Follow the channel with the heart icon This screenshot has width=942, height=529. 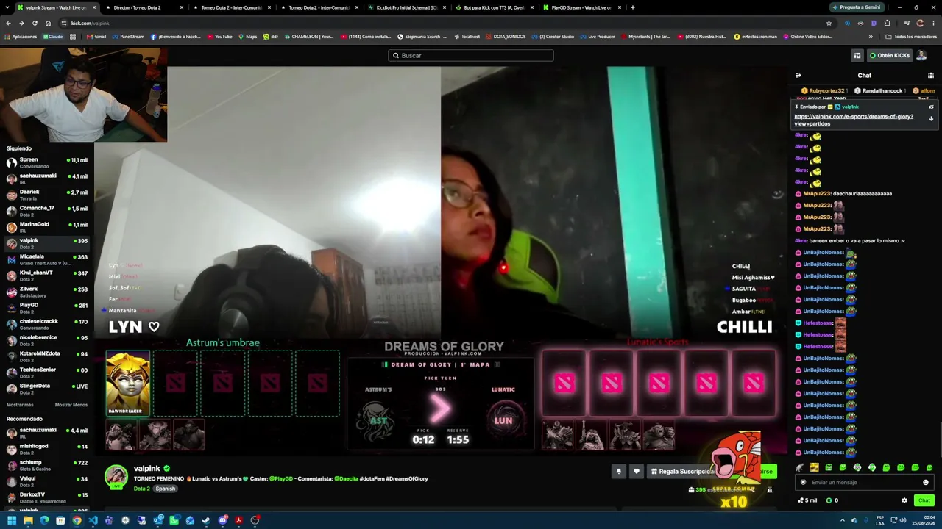(x=637, y=472)
